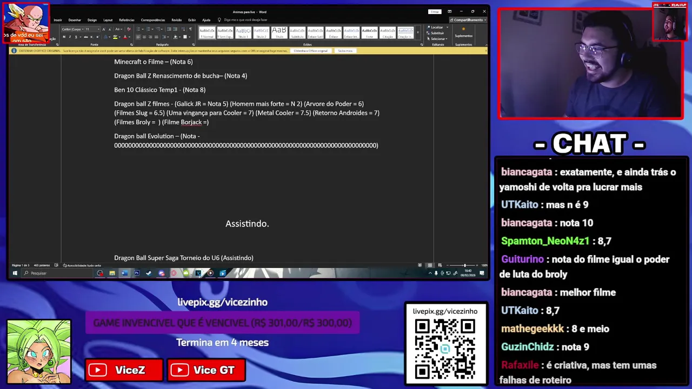This screenshot has height=389, width=692.
Task: Pick the font color red A
Action: click(x=125, y=37)
